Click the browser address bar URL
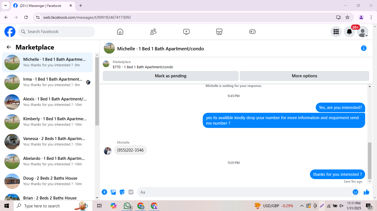This screenshot has height=211, width=377. [87, 17]
